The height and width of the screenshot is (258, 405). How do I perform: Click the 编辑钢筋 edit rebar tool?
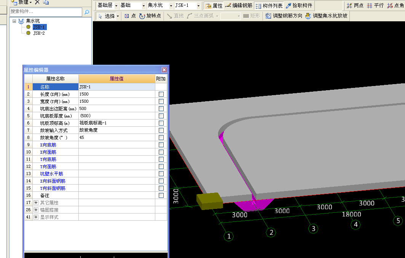(x=239, y=6)
